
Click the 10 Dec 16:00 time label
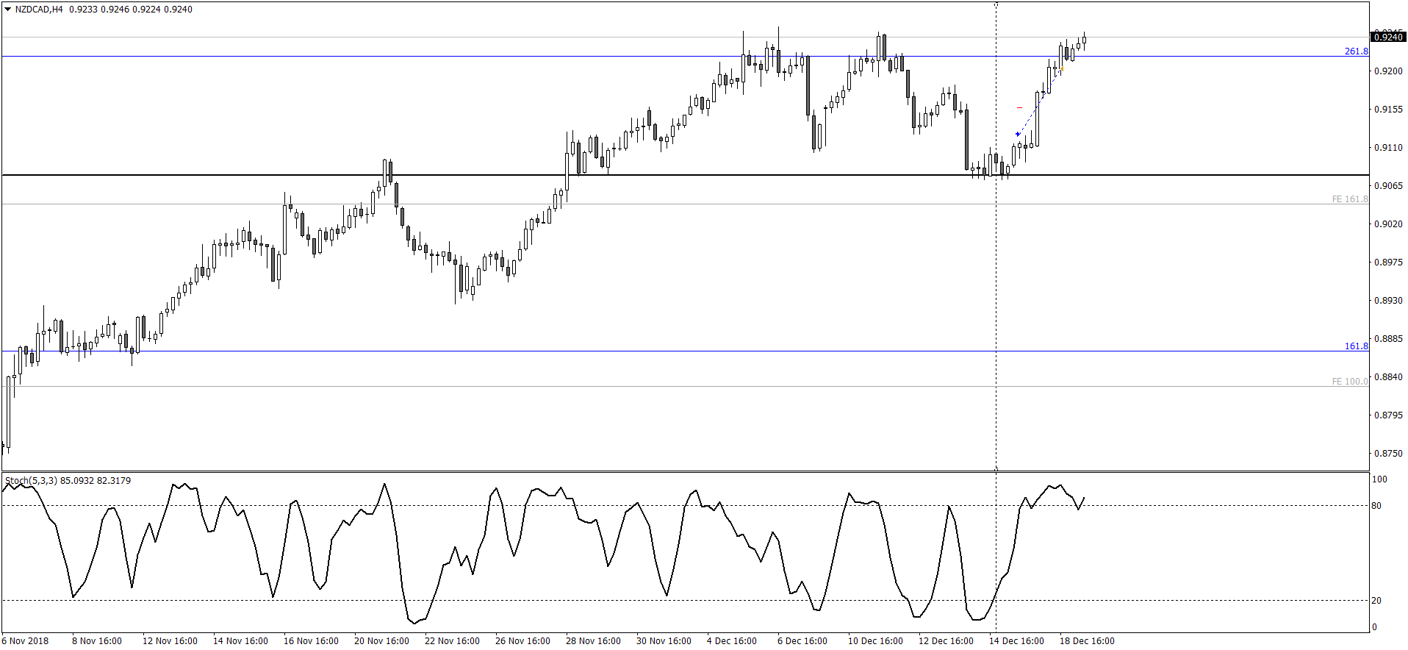875,641
